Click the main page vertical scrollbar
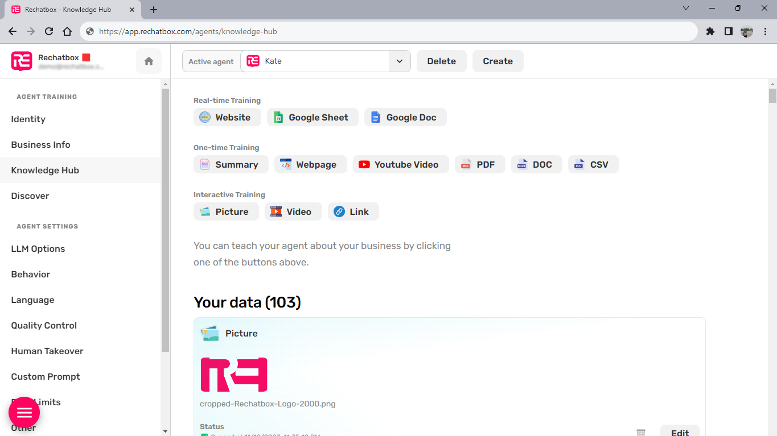Screen dimensions: 777x436 coord(772,95)
